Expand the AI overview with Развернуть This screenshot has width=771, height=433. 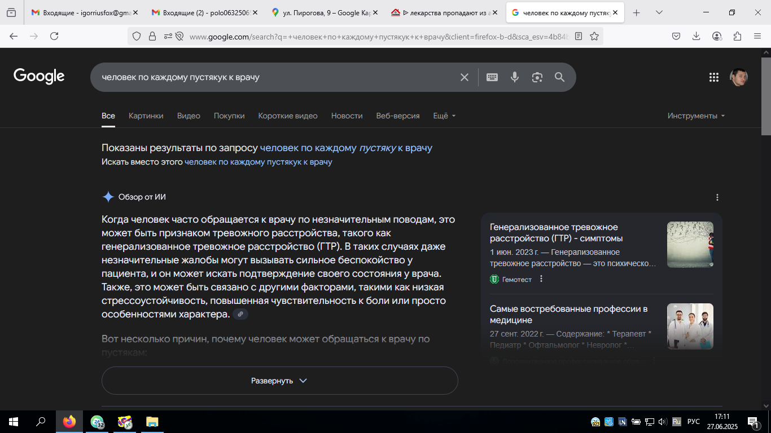pos(279,381)
